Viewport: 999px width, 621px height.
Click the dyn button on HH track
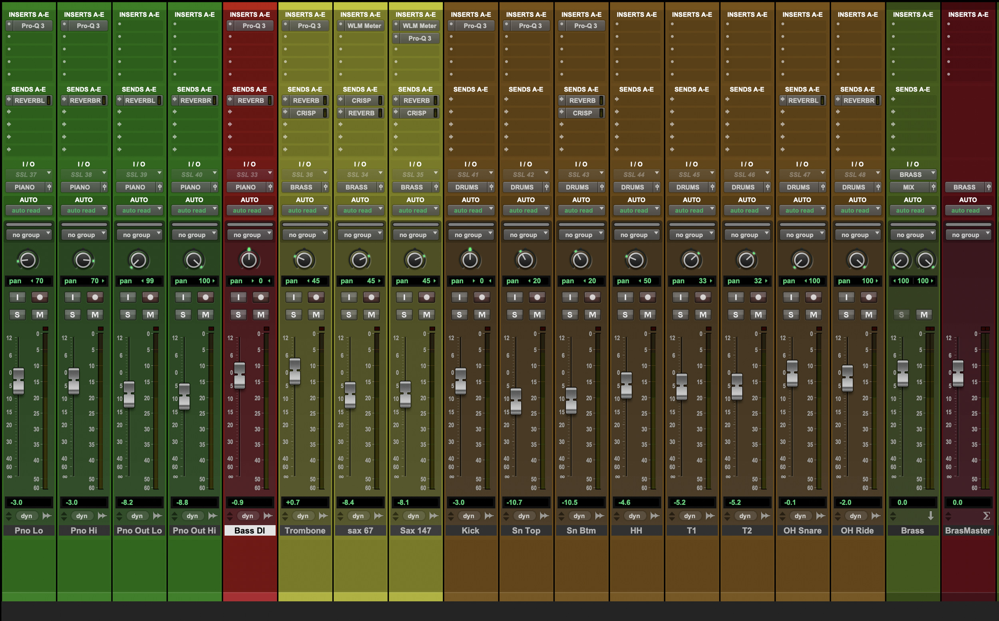(x=634, y=516)
